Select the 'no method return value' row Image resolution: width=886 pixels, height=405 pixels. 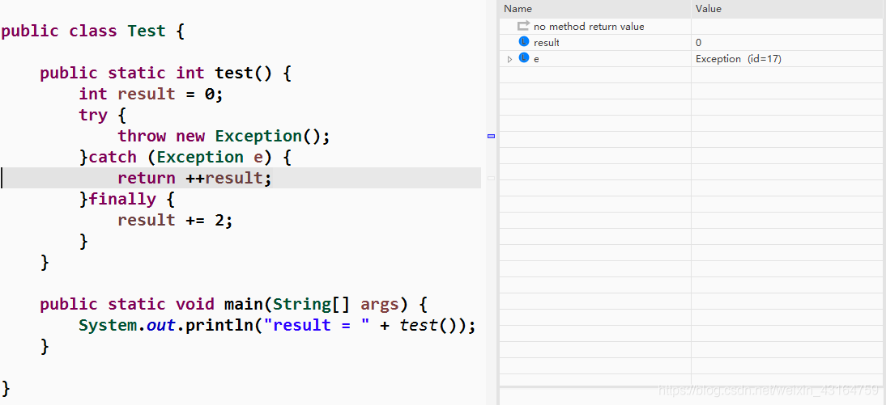pyautogui.click(x=692, y=27)
